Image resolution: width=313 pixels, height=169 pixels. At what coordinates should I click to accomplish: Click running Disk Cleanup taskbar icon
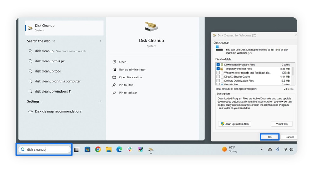tap(151, 150)
